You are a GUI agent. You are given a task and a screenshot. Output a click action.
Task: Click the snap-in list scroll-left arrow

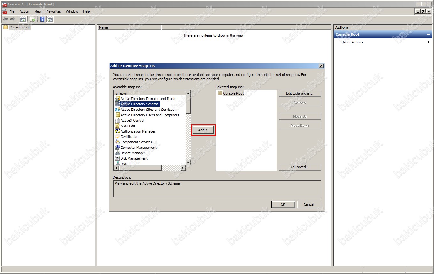coord(116,168)
